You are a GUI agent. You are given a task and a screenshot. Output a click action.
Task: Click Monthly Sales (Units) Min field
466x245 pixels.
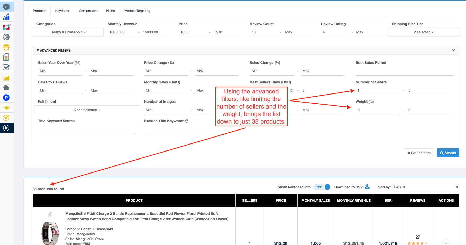[166, 90]
